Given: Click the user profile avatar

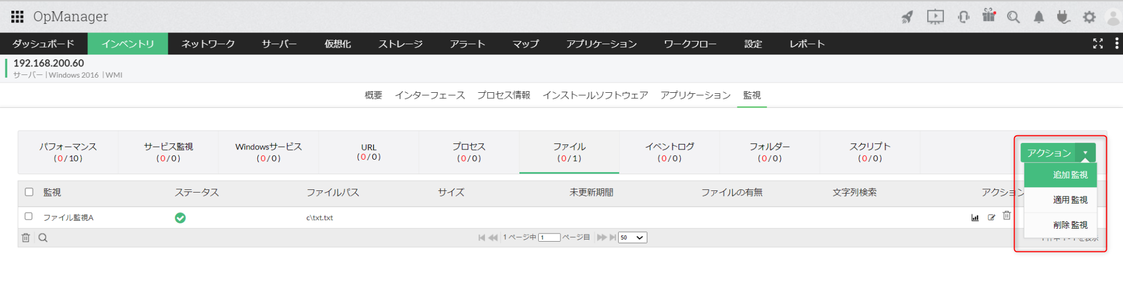Looking at the screenshot, I should [x=1114, y=17].
